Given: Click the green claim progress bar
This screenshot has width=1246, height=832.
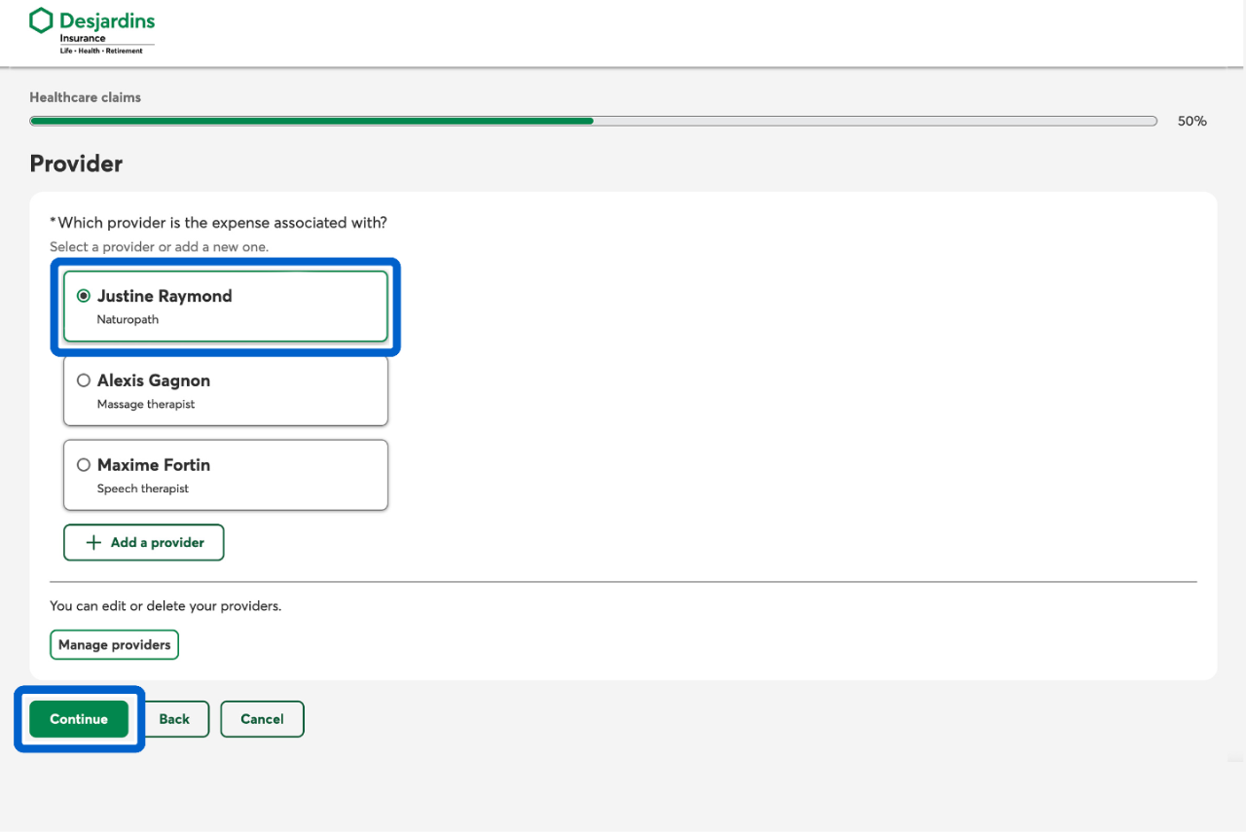Looking at the screenshot, I should [x=311, y=122].
